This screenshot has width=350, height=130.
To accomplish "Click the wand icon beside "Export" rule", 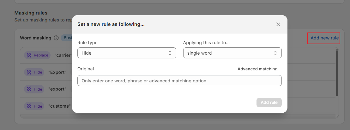I will (x=29, y=72).
